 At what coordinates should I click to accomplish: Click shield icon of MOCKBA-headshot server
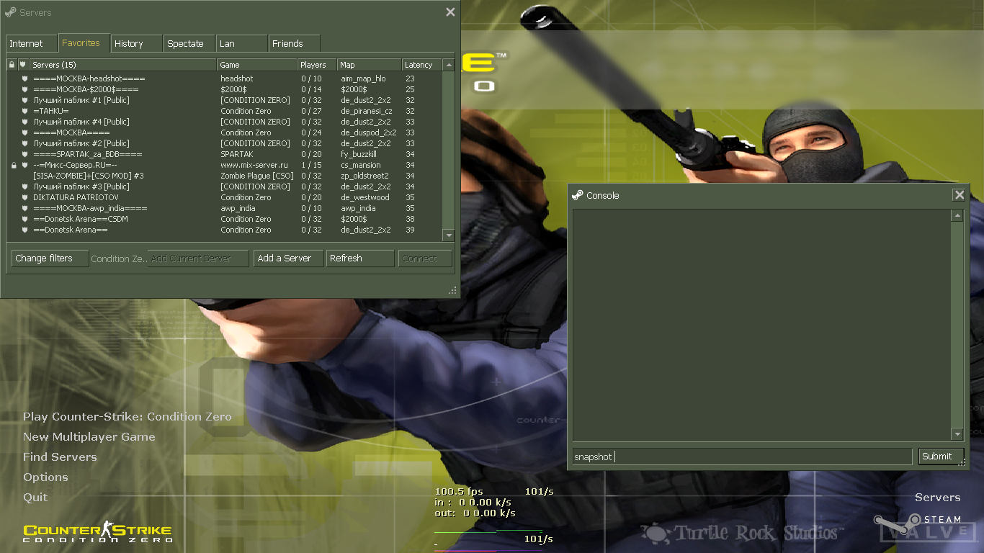(24, 78)
